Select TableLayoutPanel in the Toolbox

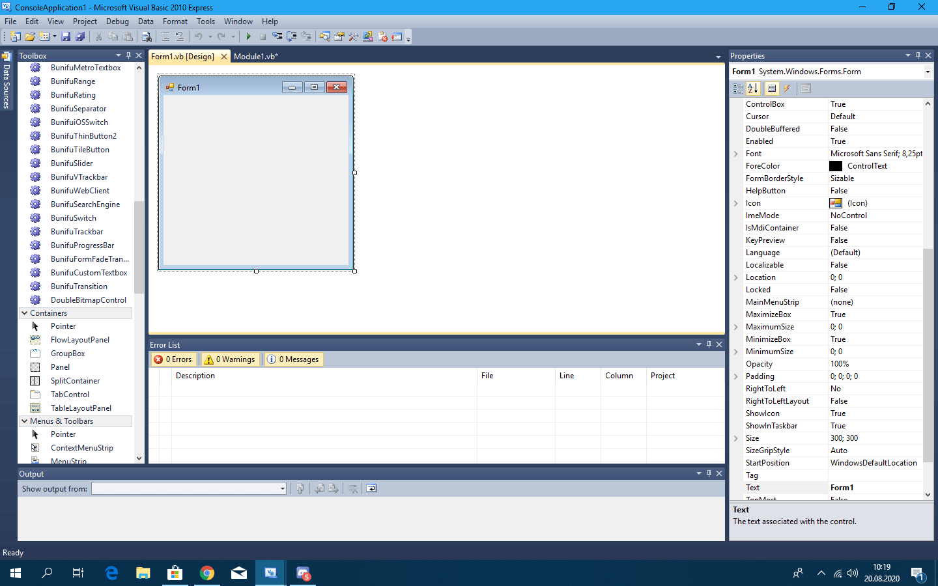(x=81, y=408)
